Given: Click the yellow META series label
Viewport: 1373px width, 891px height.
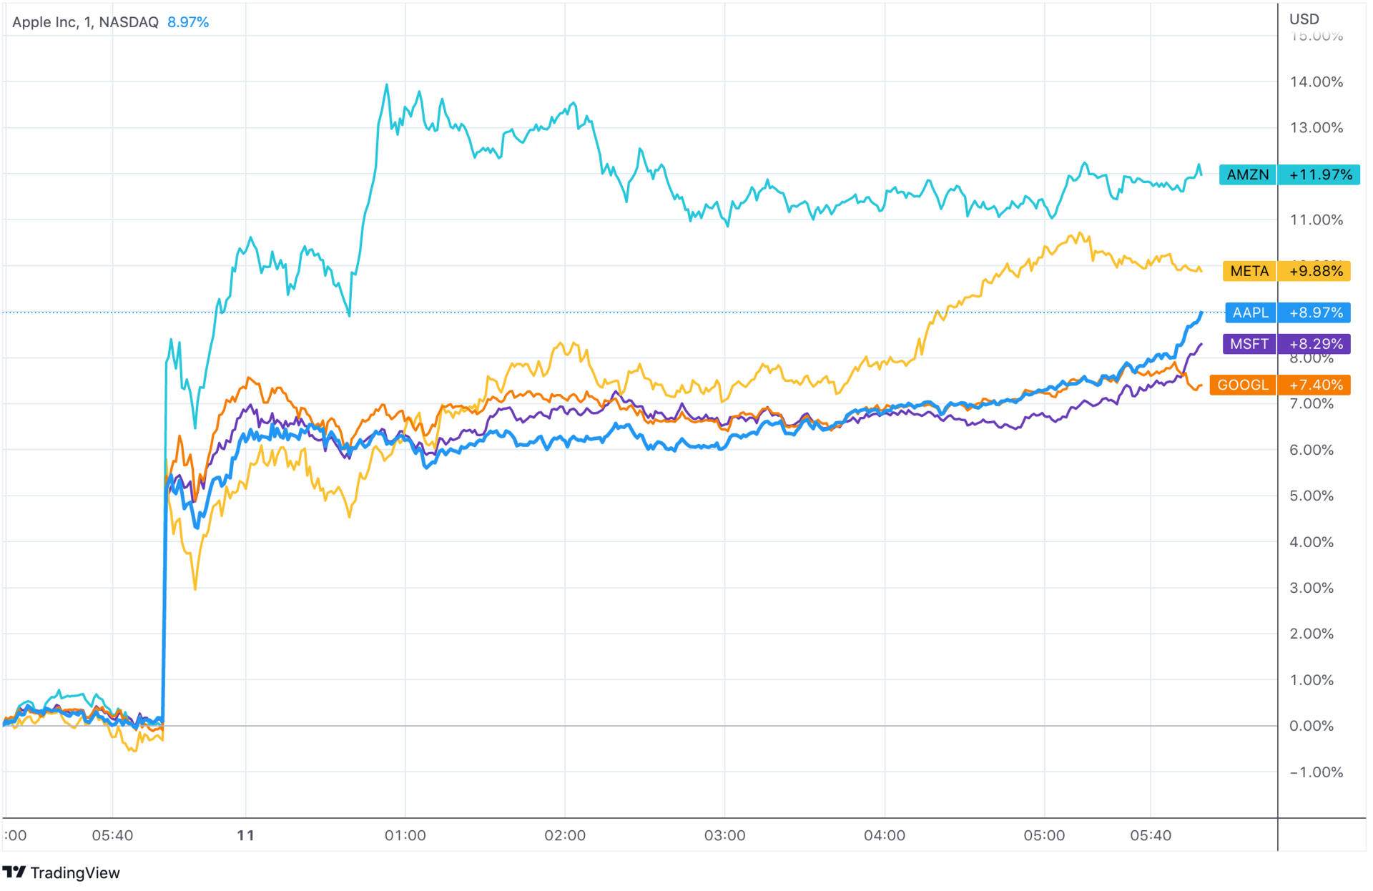Looking at the screenshot, I should pos(1249,271).
